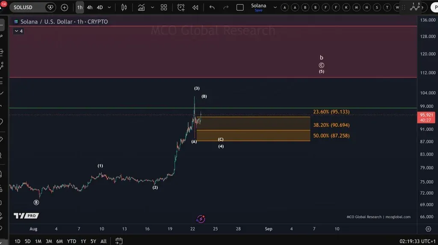
Task: Click the S circle shortcut button
Action: [x=377, y=8]
